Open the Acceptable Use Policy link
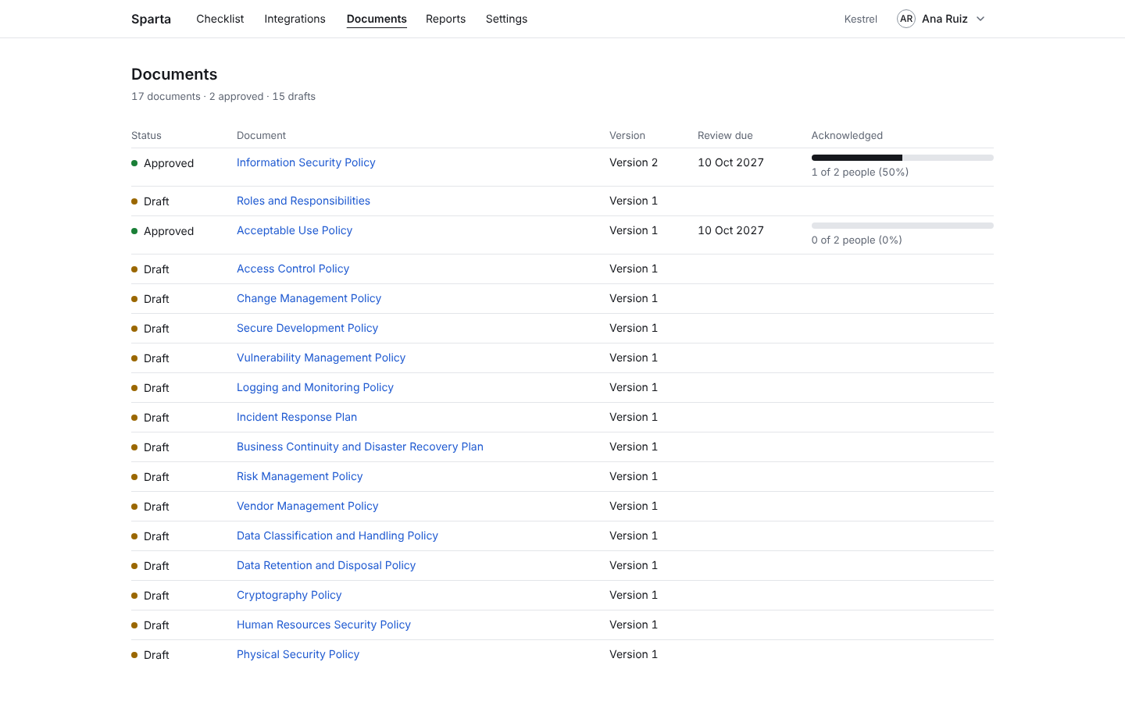 pyautogui.click(x=295, y=230)
